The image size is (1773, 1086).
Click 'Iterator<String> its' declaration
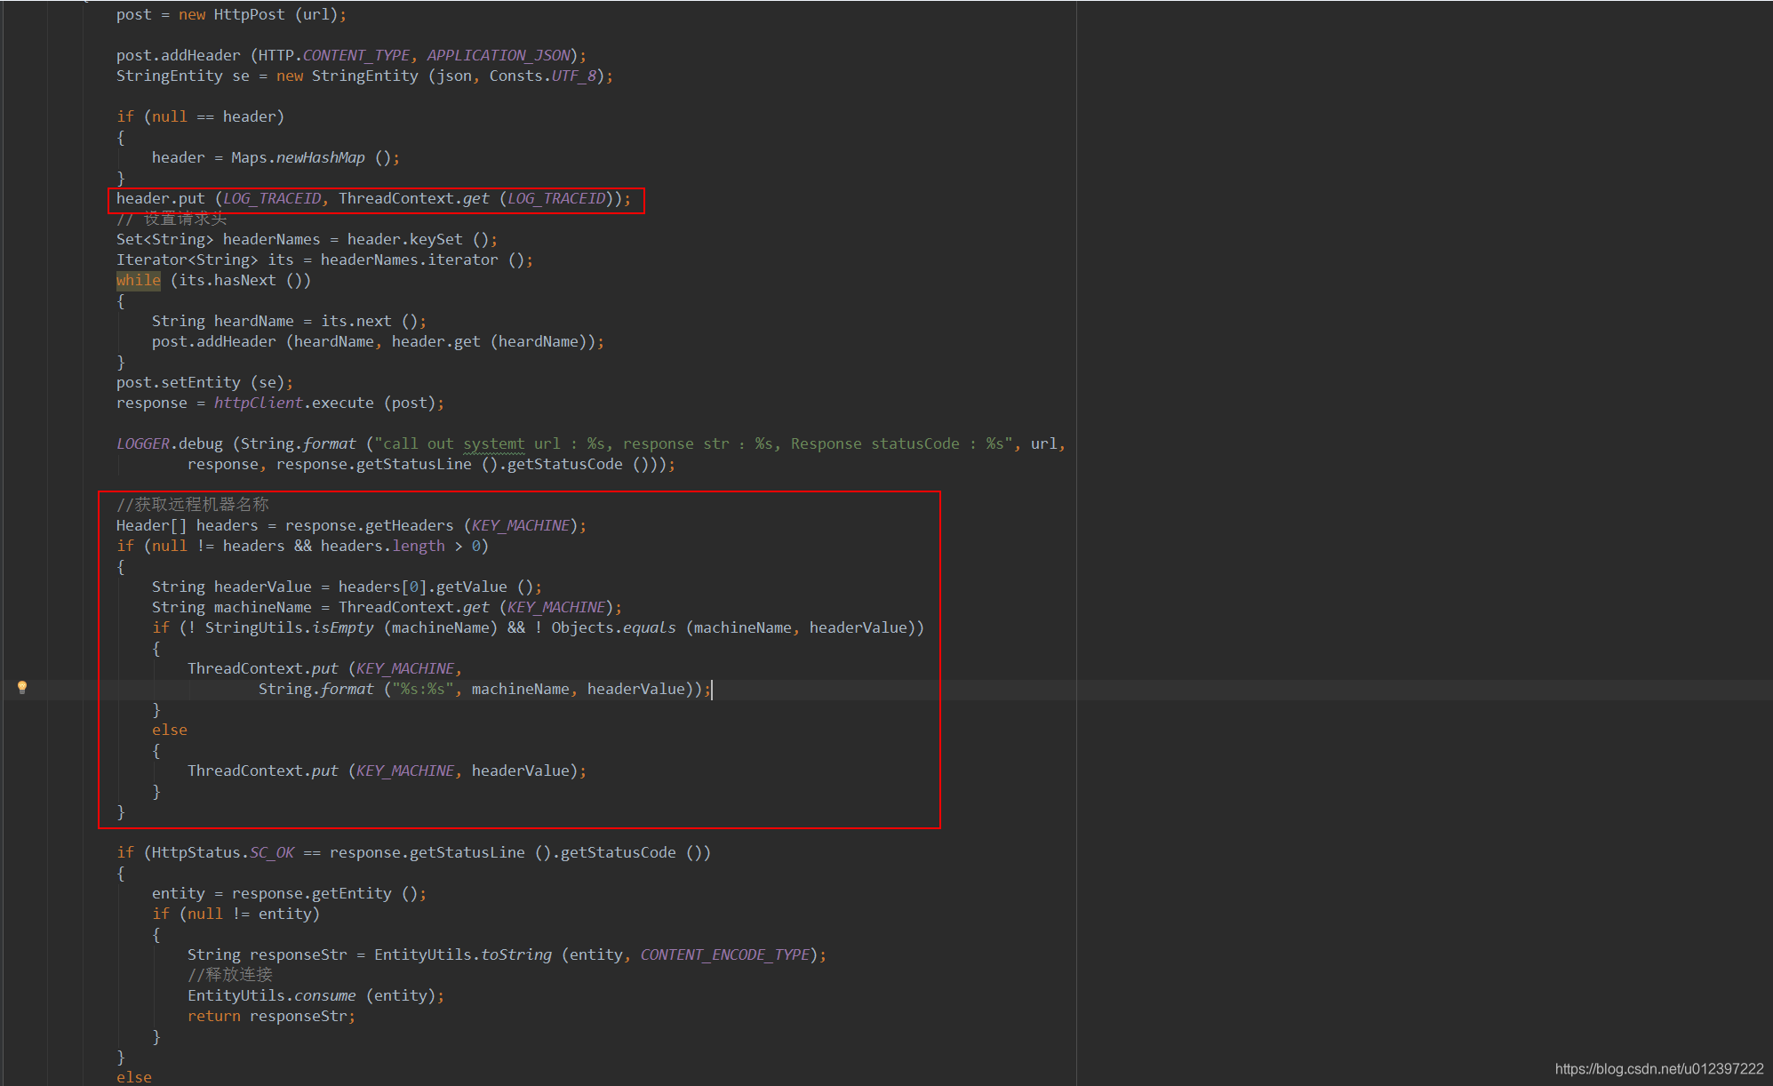pos(204,260)
